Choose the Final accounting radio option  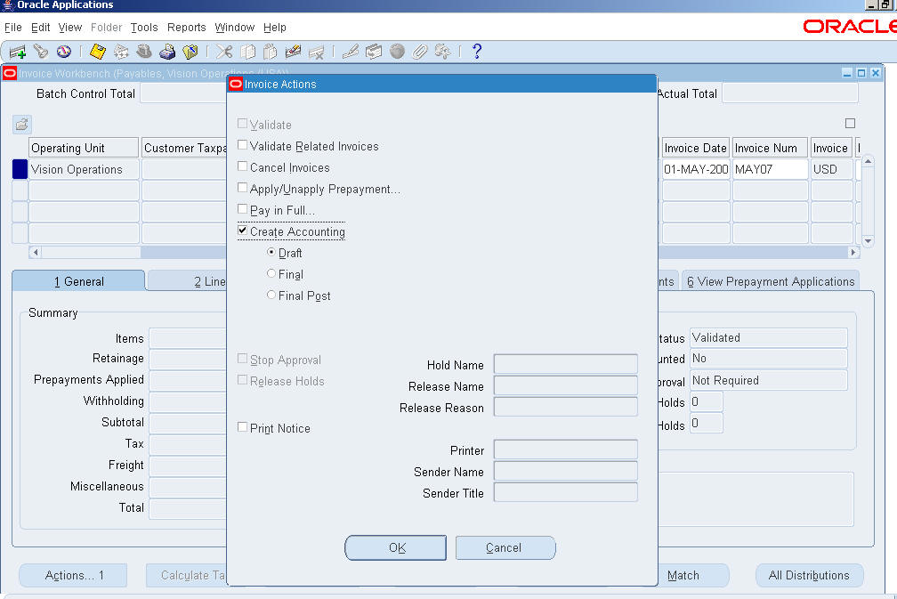point(271,273)
